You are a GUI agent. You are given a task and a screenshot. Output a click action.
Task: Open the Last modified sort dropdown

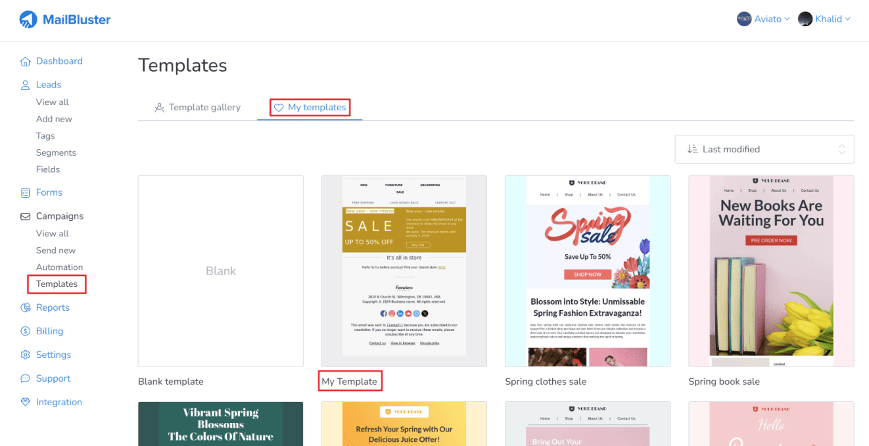pos(764,150)
